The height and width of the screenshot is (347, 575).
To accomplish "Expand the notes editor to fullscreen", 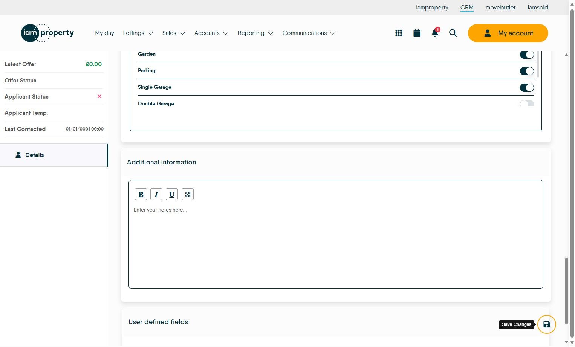I will coord(188,195).
